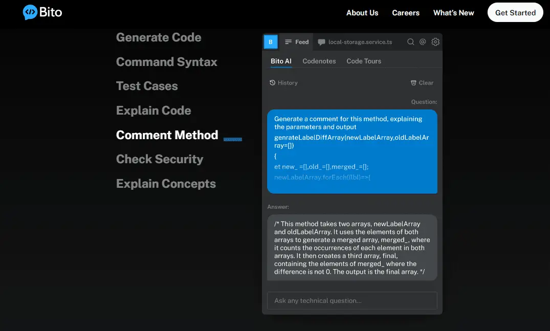Go to the Careers page
This screenshot has width=550, height=331.
click(x=406, y=13)
